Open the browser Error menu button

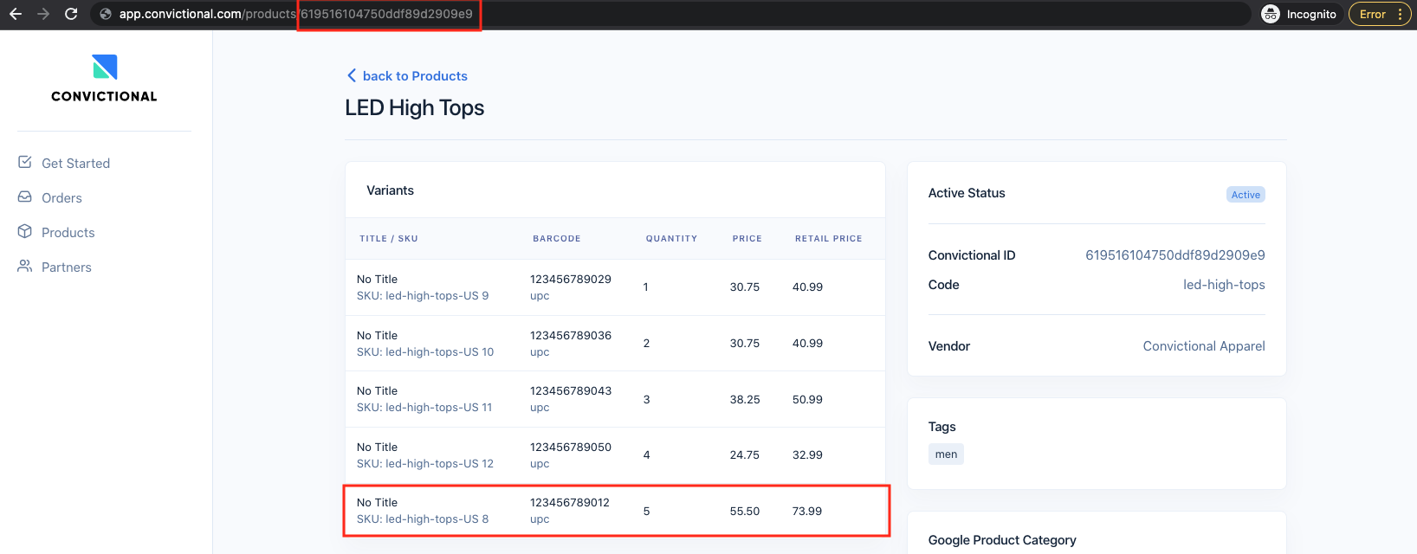point(1381,14)
